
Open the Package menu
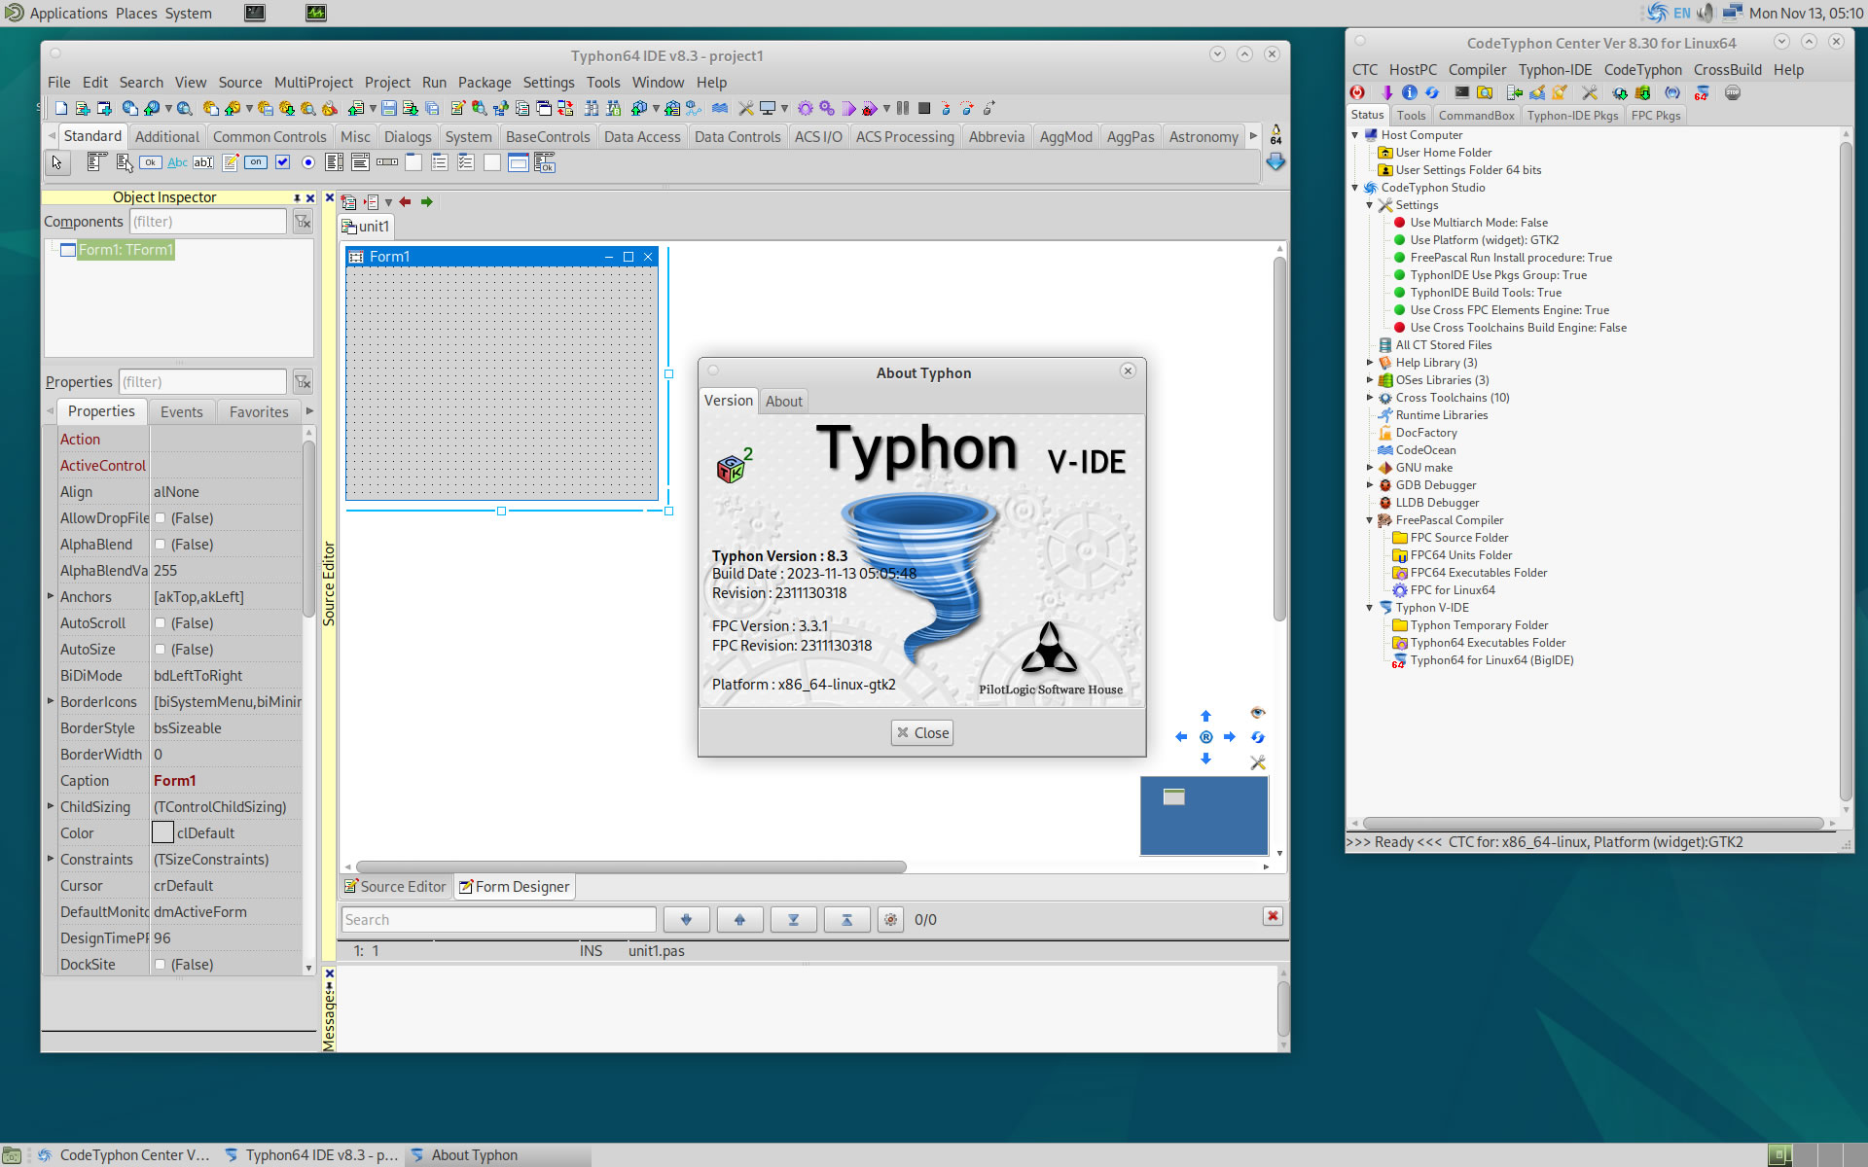[484, 83]
